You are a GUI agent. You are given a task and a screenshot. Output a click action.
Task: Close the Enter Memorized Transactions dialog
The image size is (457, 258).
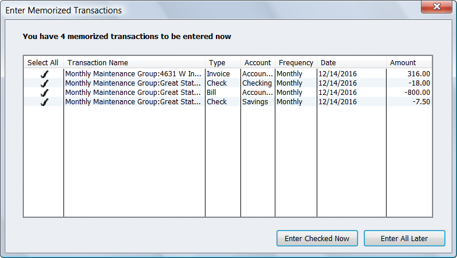[438, 7]
